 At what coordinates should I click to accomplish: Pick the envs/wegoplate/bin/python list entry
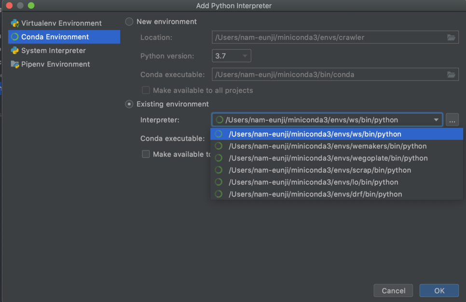pyautogui.click(x=337, y=158)
